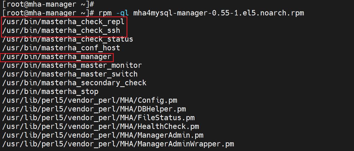Click the MHA/ManagerAdmin.pm path line
The image size is (354, 151).
pyautogui.click(x=103, y=135)
